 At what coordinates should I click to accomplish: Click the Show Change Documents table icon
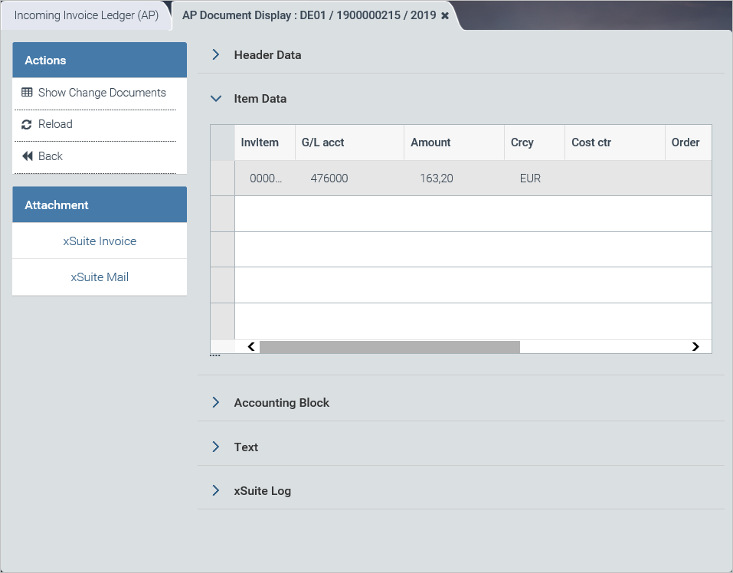(27, 93)
